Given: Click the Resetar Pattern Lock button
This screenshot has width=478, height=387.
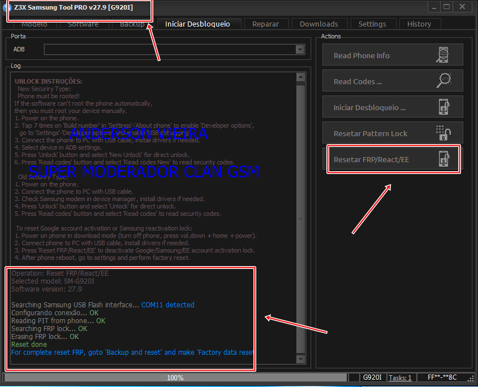Looking at the screenshot, I should (x=393, y=133).
